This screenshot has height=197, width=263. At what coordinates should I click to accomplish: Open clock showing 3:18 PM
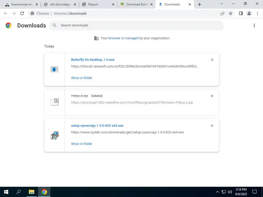point(241,192)
